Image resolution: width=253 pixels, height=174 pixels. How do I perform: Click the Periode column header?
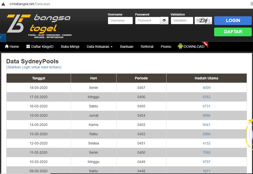click(141, 78)
